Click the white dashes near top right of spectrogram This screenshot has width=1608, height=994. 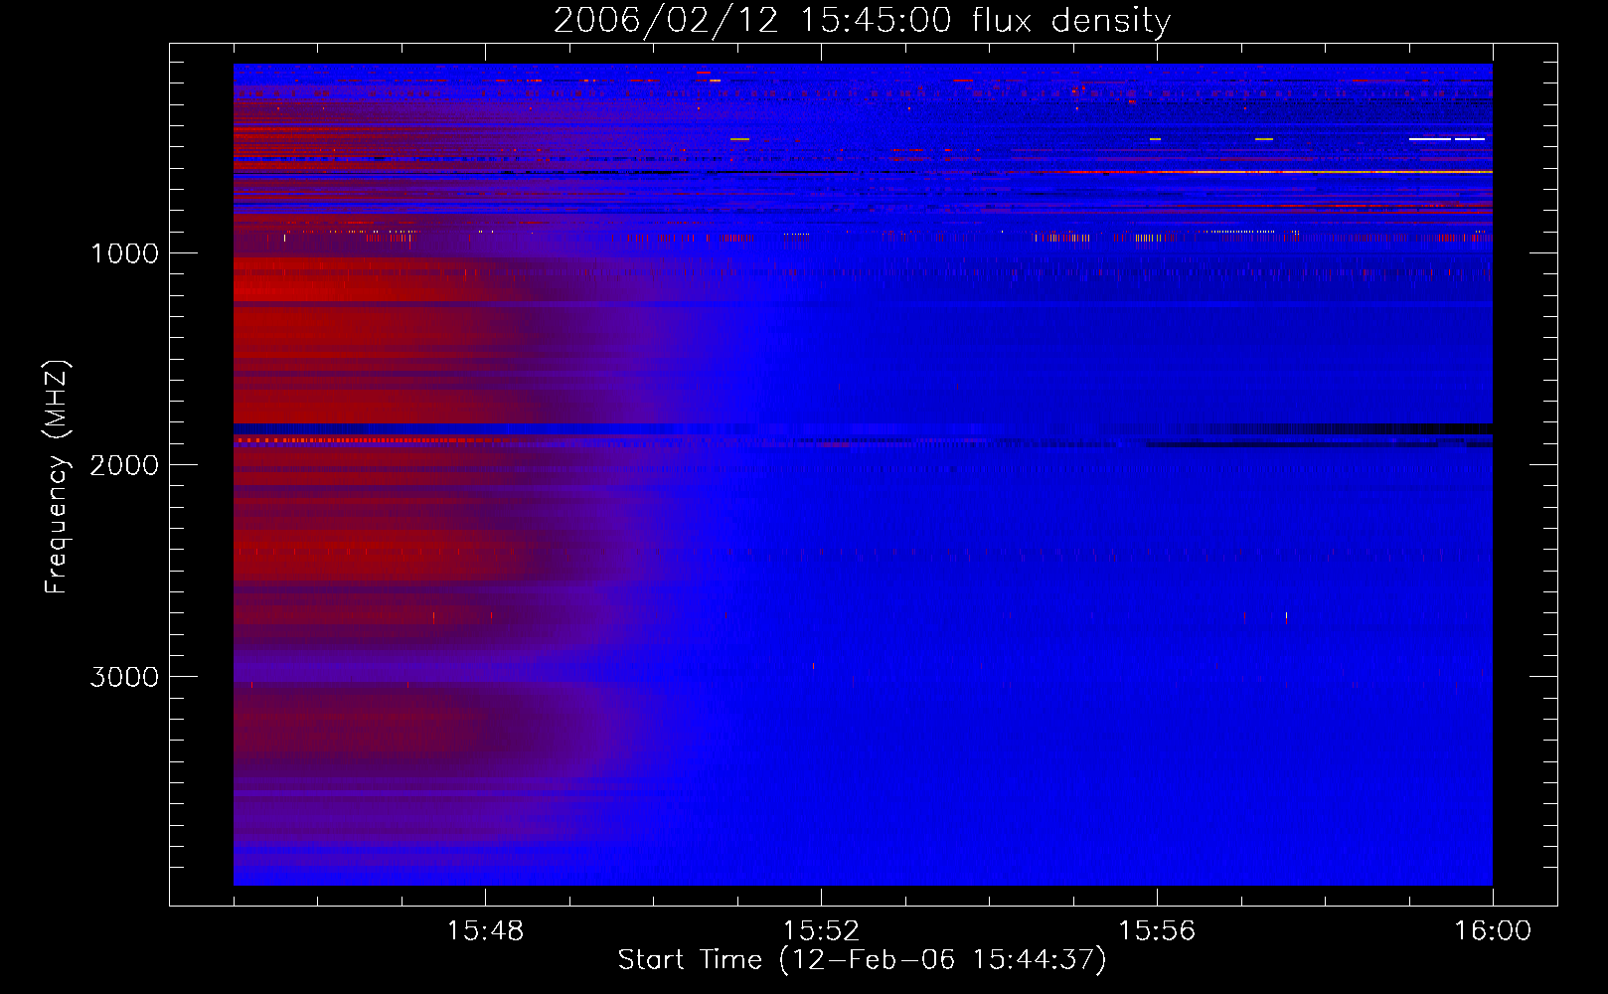tap(1447, 139)
